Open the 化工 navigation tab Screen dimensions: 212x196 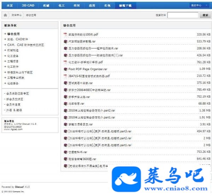coord(61,5)
